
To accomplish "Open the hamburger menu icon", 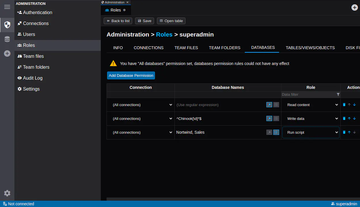I will [x=7, y=7].
